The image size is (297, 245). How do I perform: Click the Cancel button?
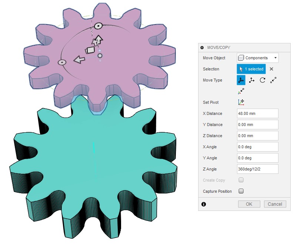pos(275,204)
